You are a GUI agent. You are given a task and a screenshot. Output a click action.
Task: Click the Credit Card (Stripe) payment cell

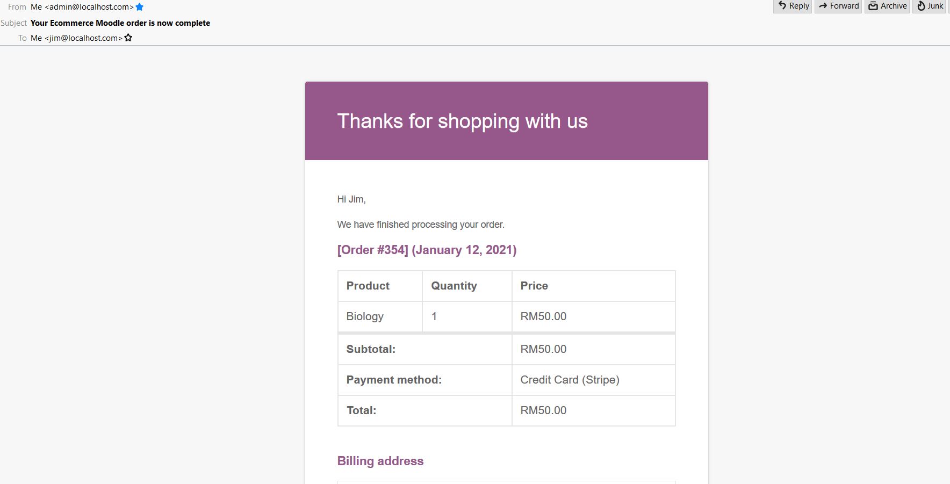pos(570,380)
